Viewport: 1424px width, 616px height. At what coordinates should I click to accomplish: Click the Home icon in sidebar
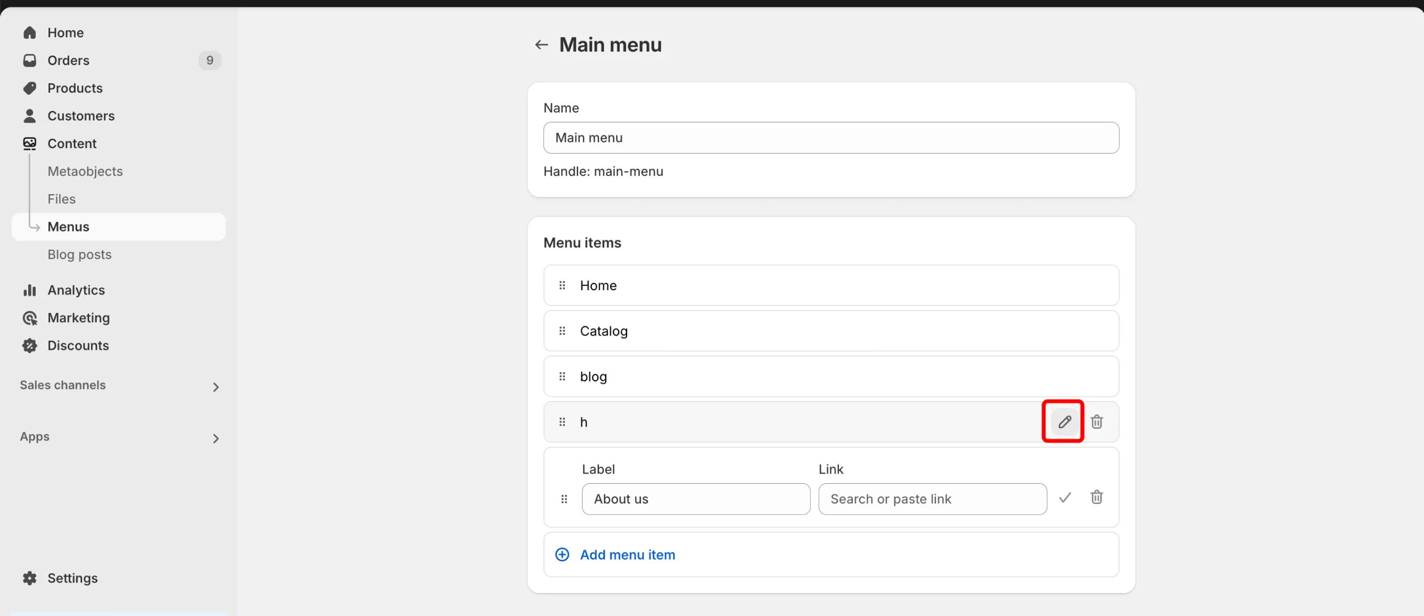click(x=30, y=33)
